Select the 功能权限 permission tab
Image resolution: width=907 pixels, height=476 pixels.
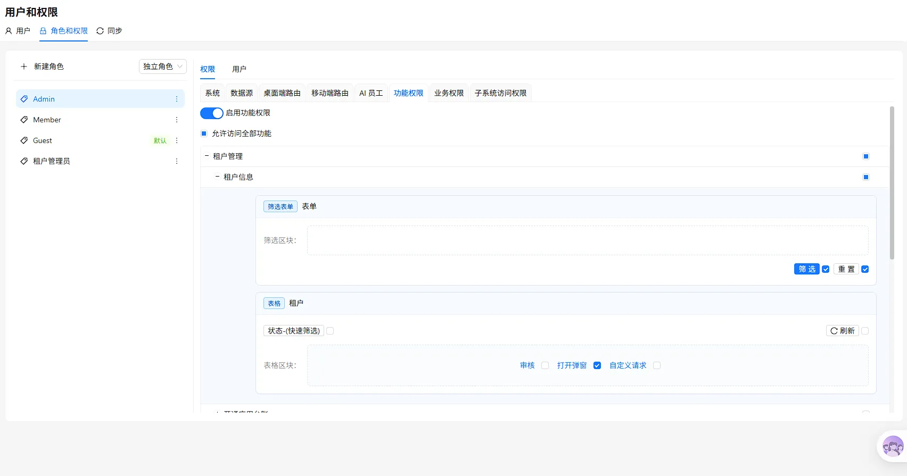click(x=409, y=93)
